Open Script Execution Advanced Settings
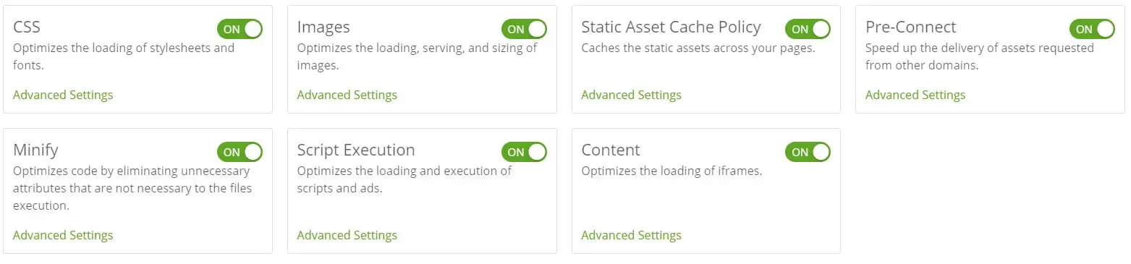Image resolution: width=1131 pixels, height=264 pixels. pos(347,235)
